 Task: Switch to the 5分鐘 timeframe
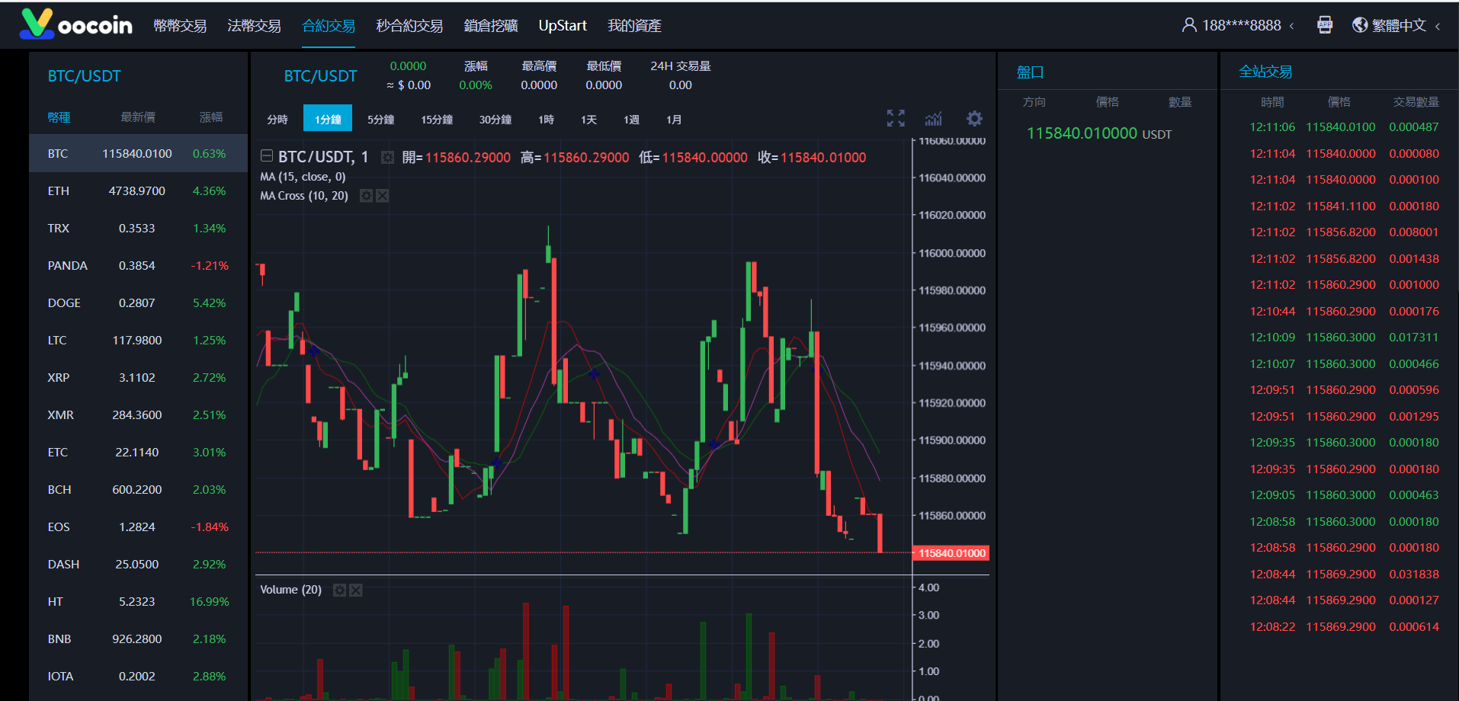380,120
